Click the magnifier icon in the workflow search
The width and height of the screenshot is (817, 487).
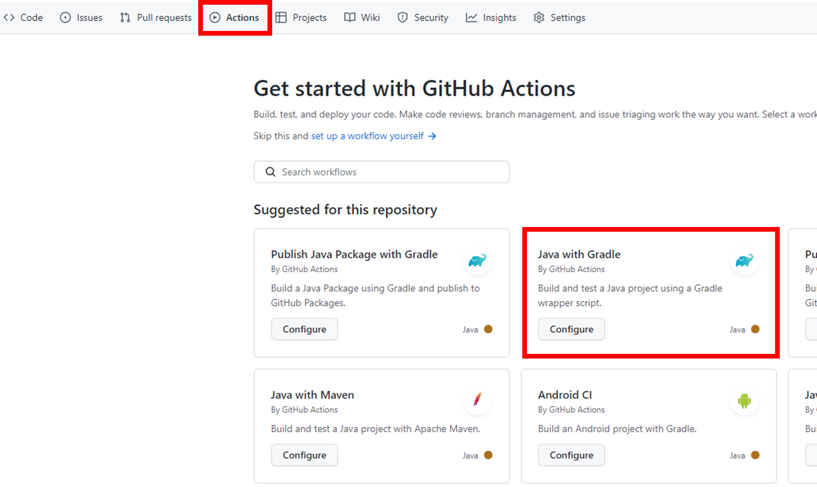[270, 172]
